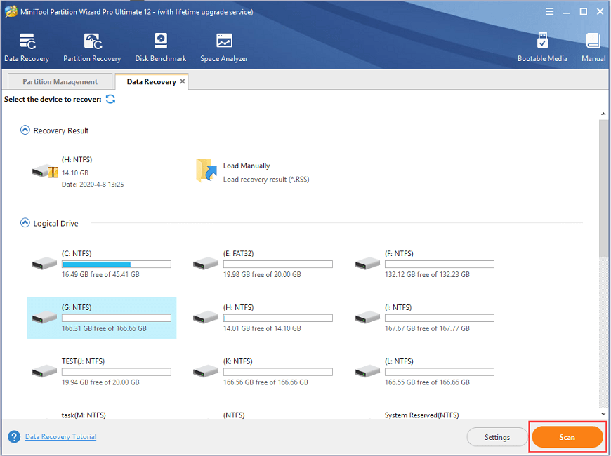Select the Data Recovery tab
The width and height of the screenshot is (611, 456).
tap(151, 82)
